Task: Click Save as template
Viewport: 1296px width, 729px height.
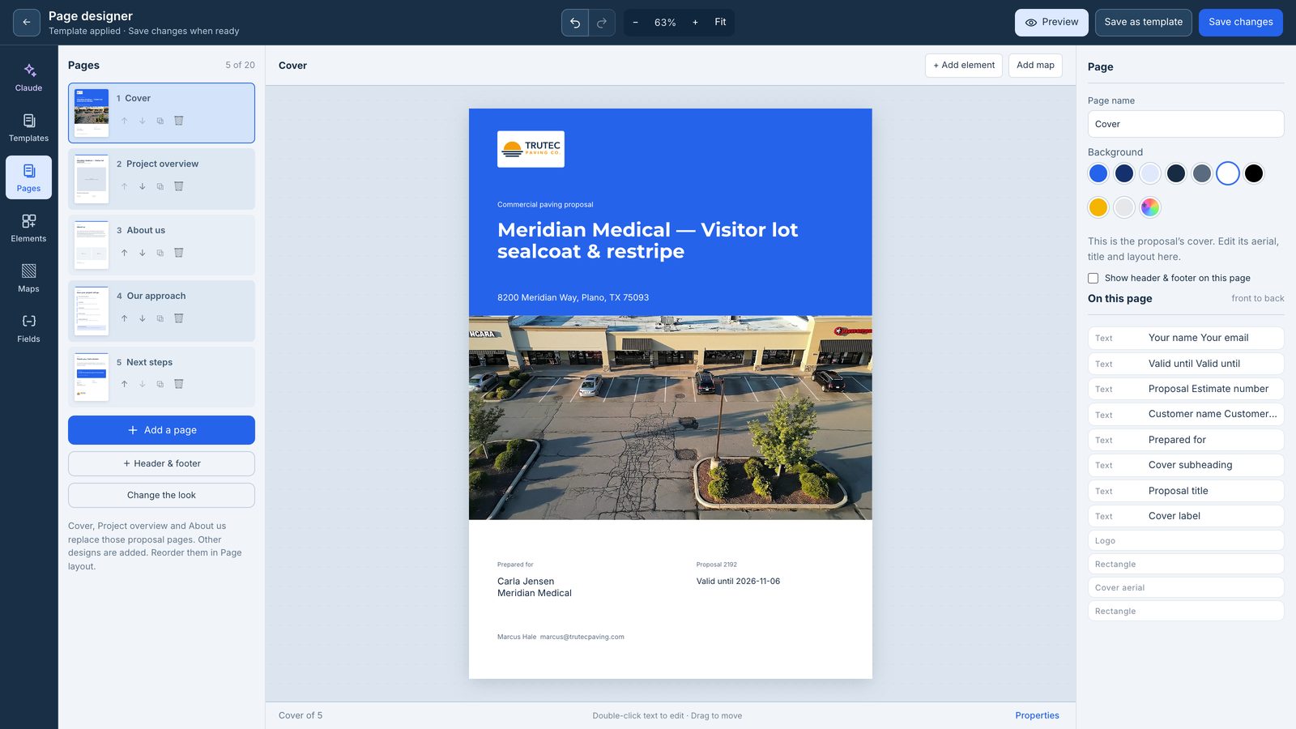Action: [1144, 23]
